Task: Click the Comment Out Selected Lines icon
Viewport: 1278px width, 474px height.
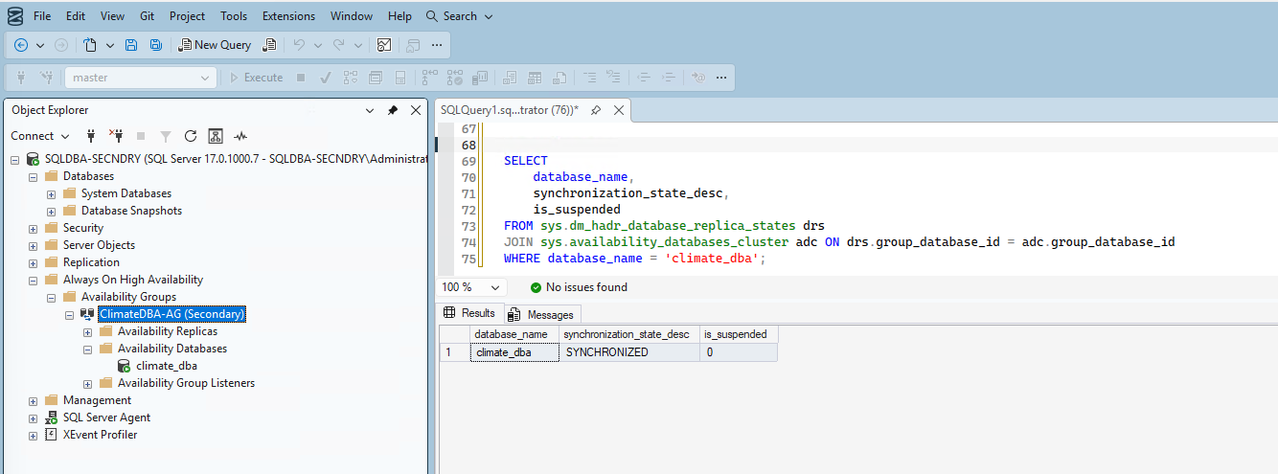Action: point(590,78)
